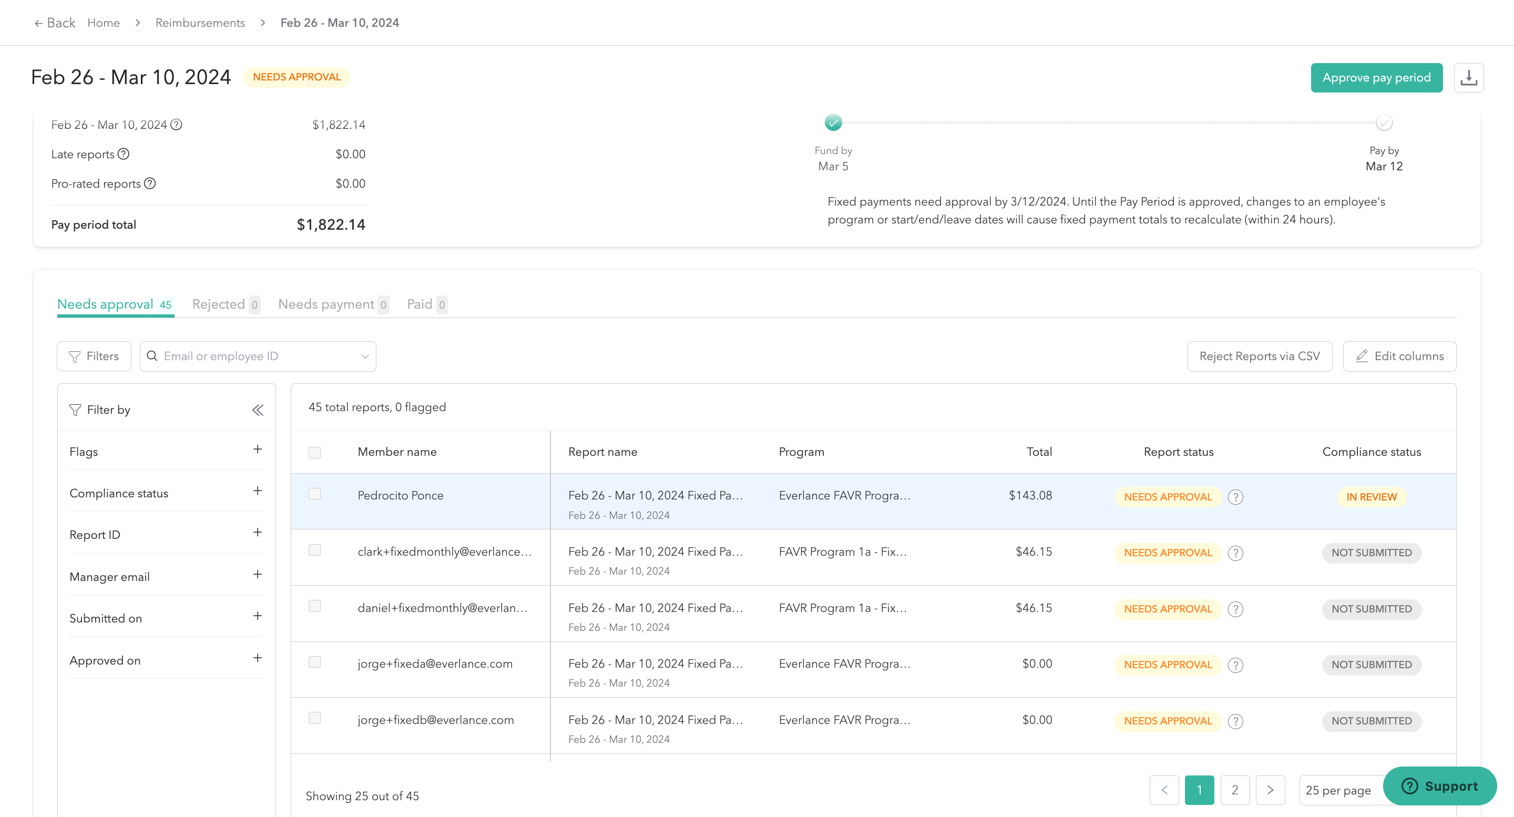
Task: Click the help icon beside Pro-rated reports
Action: pyautogui.click(x=150, y=183)
